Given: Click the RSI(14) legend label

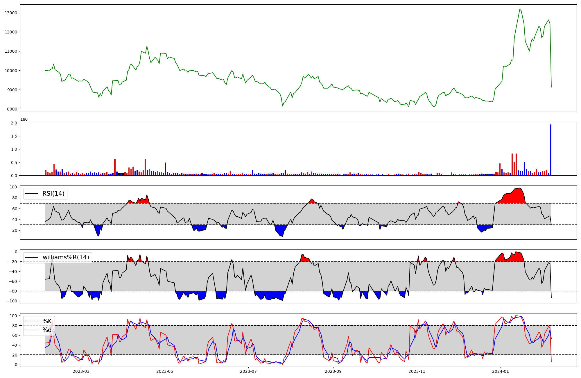Looking at the screenshot, I should [53, 194].
